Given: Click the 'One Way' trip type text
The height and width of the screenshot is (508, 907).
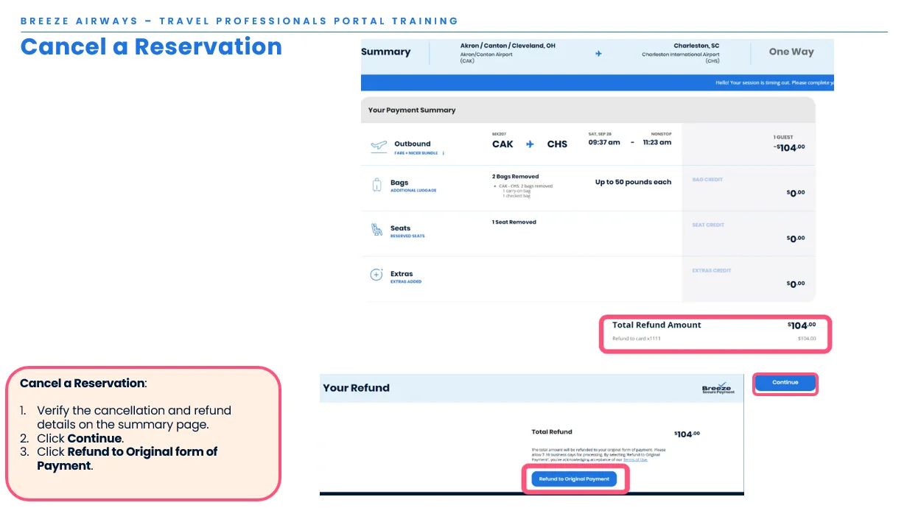Looking at the screenshot, I should [x=791, y=52].
